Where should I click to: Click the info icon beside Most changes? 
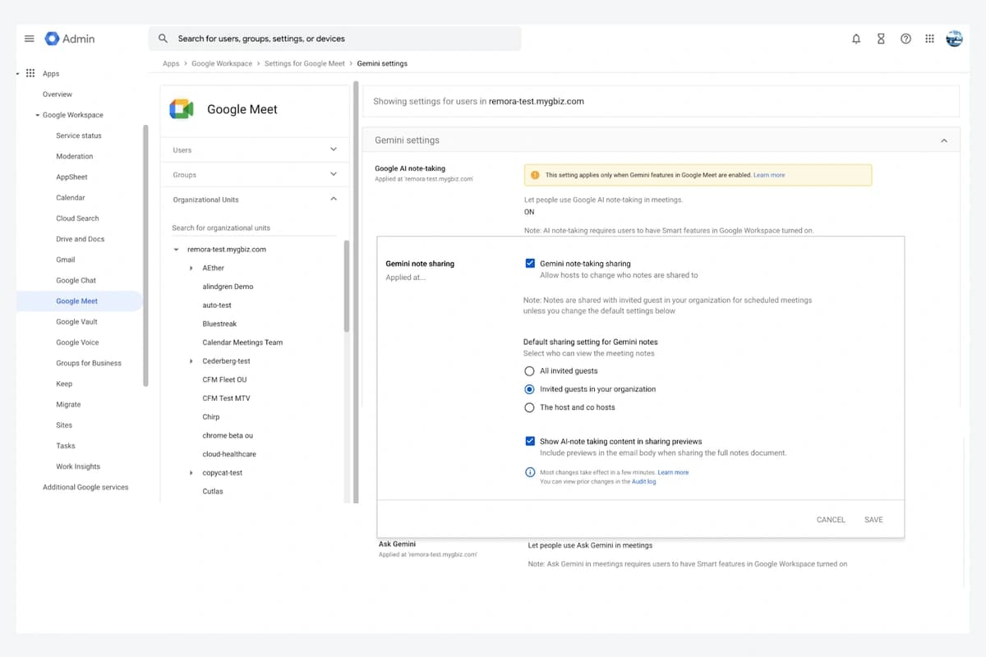[x=530, y=472]
